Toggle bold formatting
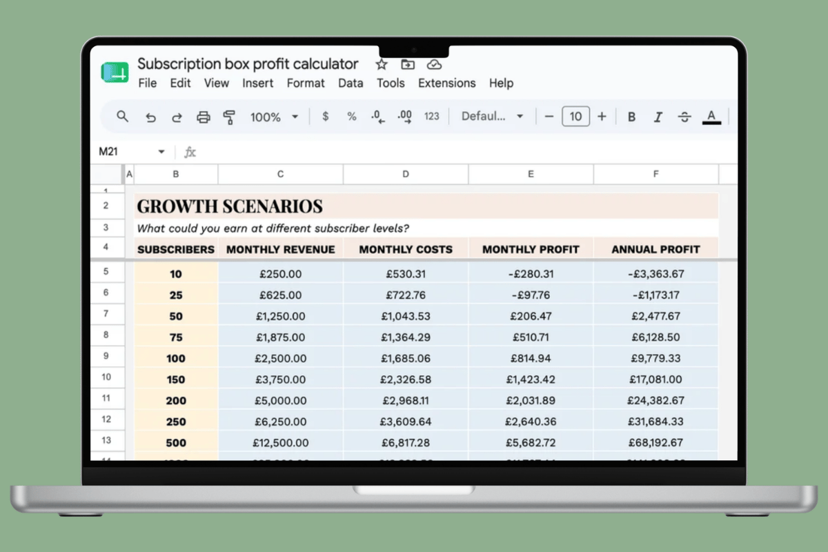 point(631,117)
